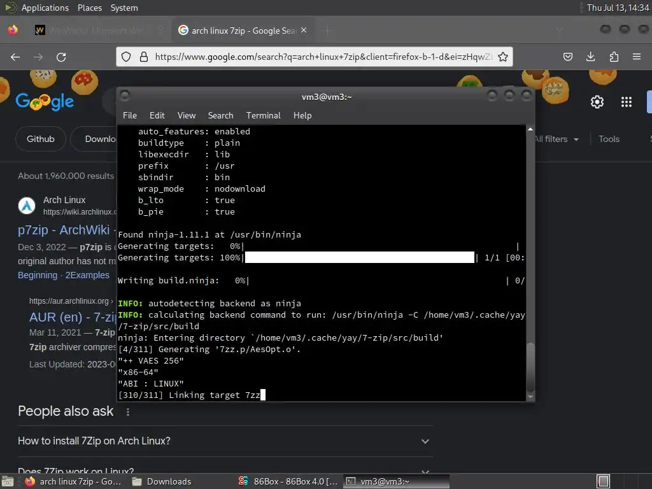This screenshot has height=489, width=652.
Task: Click the show desktop icon in bottom panel
Action: click(8, 481)
